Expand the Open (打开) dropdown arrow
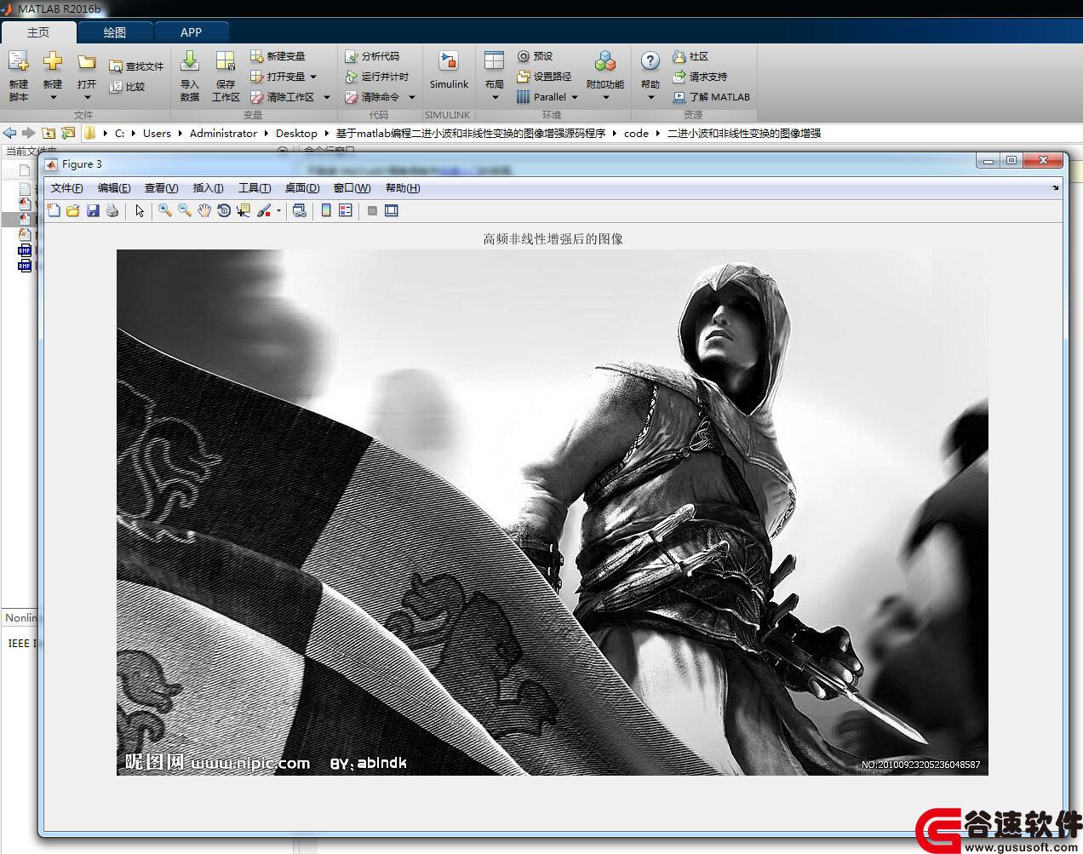The height and width of the screenshot is (854, 1083). click(x=87, y=97)
